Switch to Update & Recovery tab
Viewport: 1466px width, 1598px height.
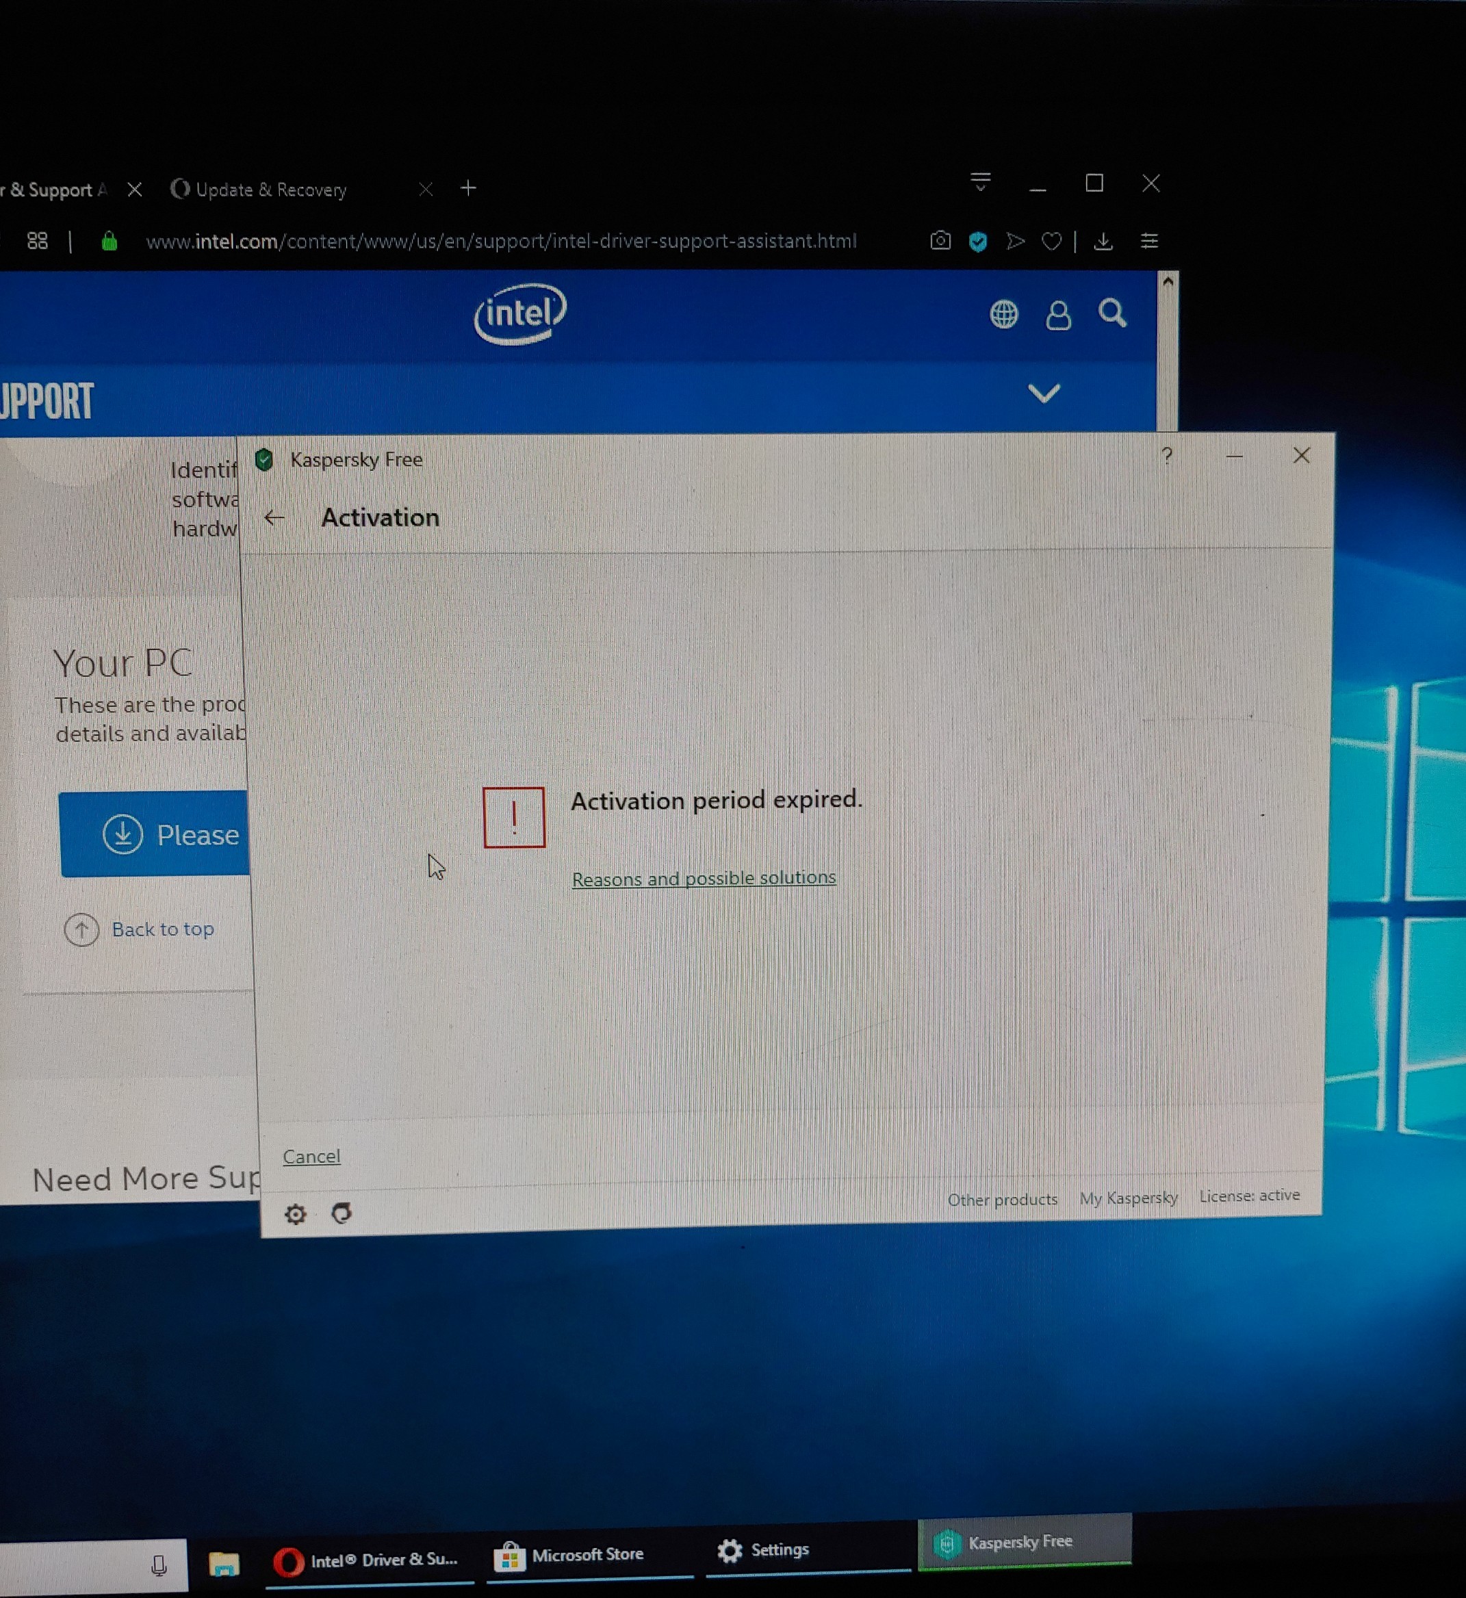(270, 190)
